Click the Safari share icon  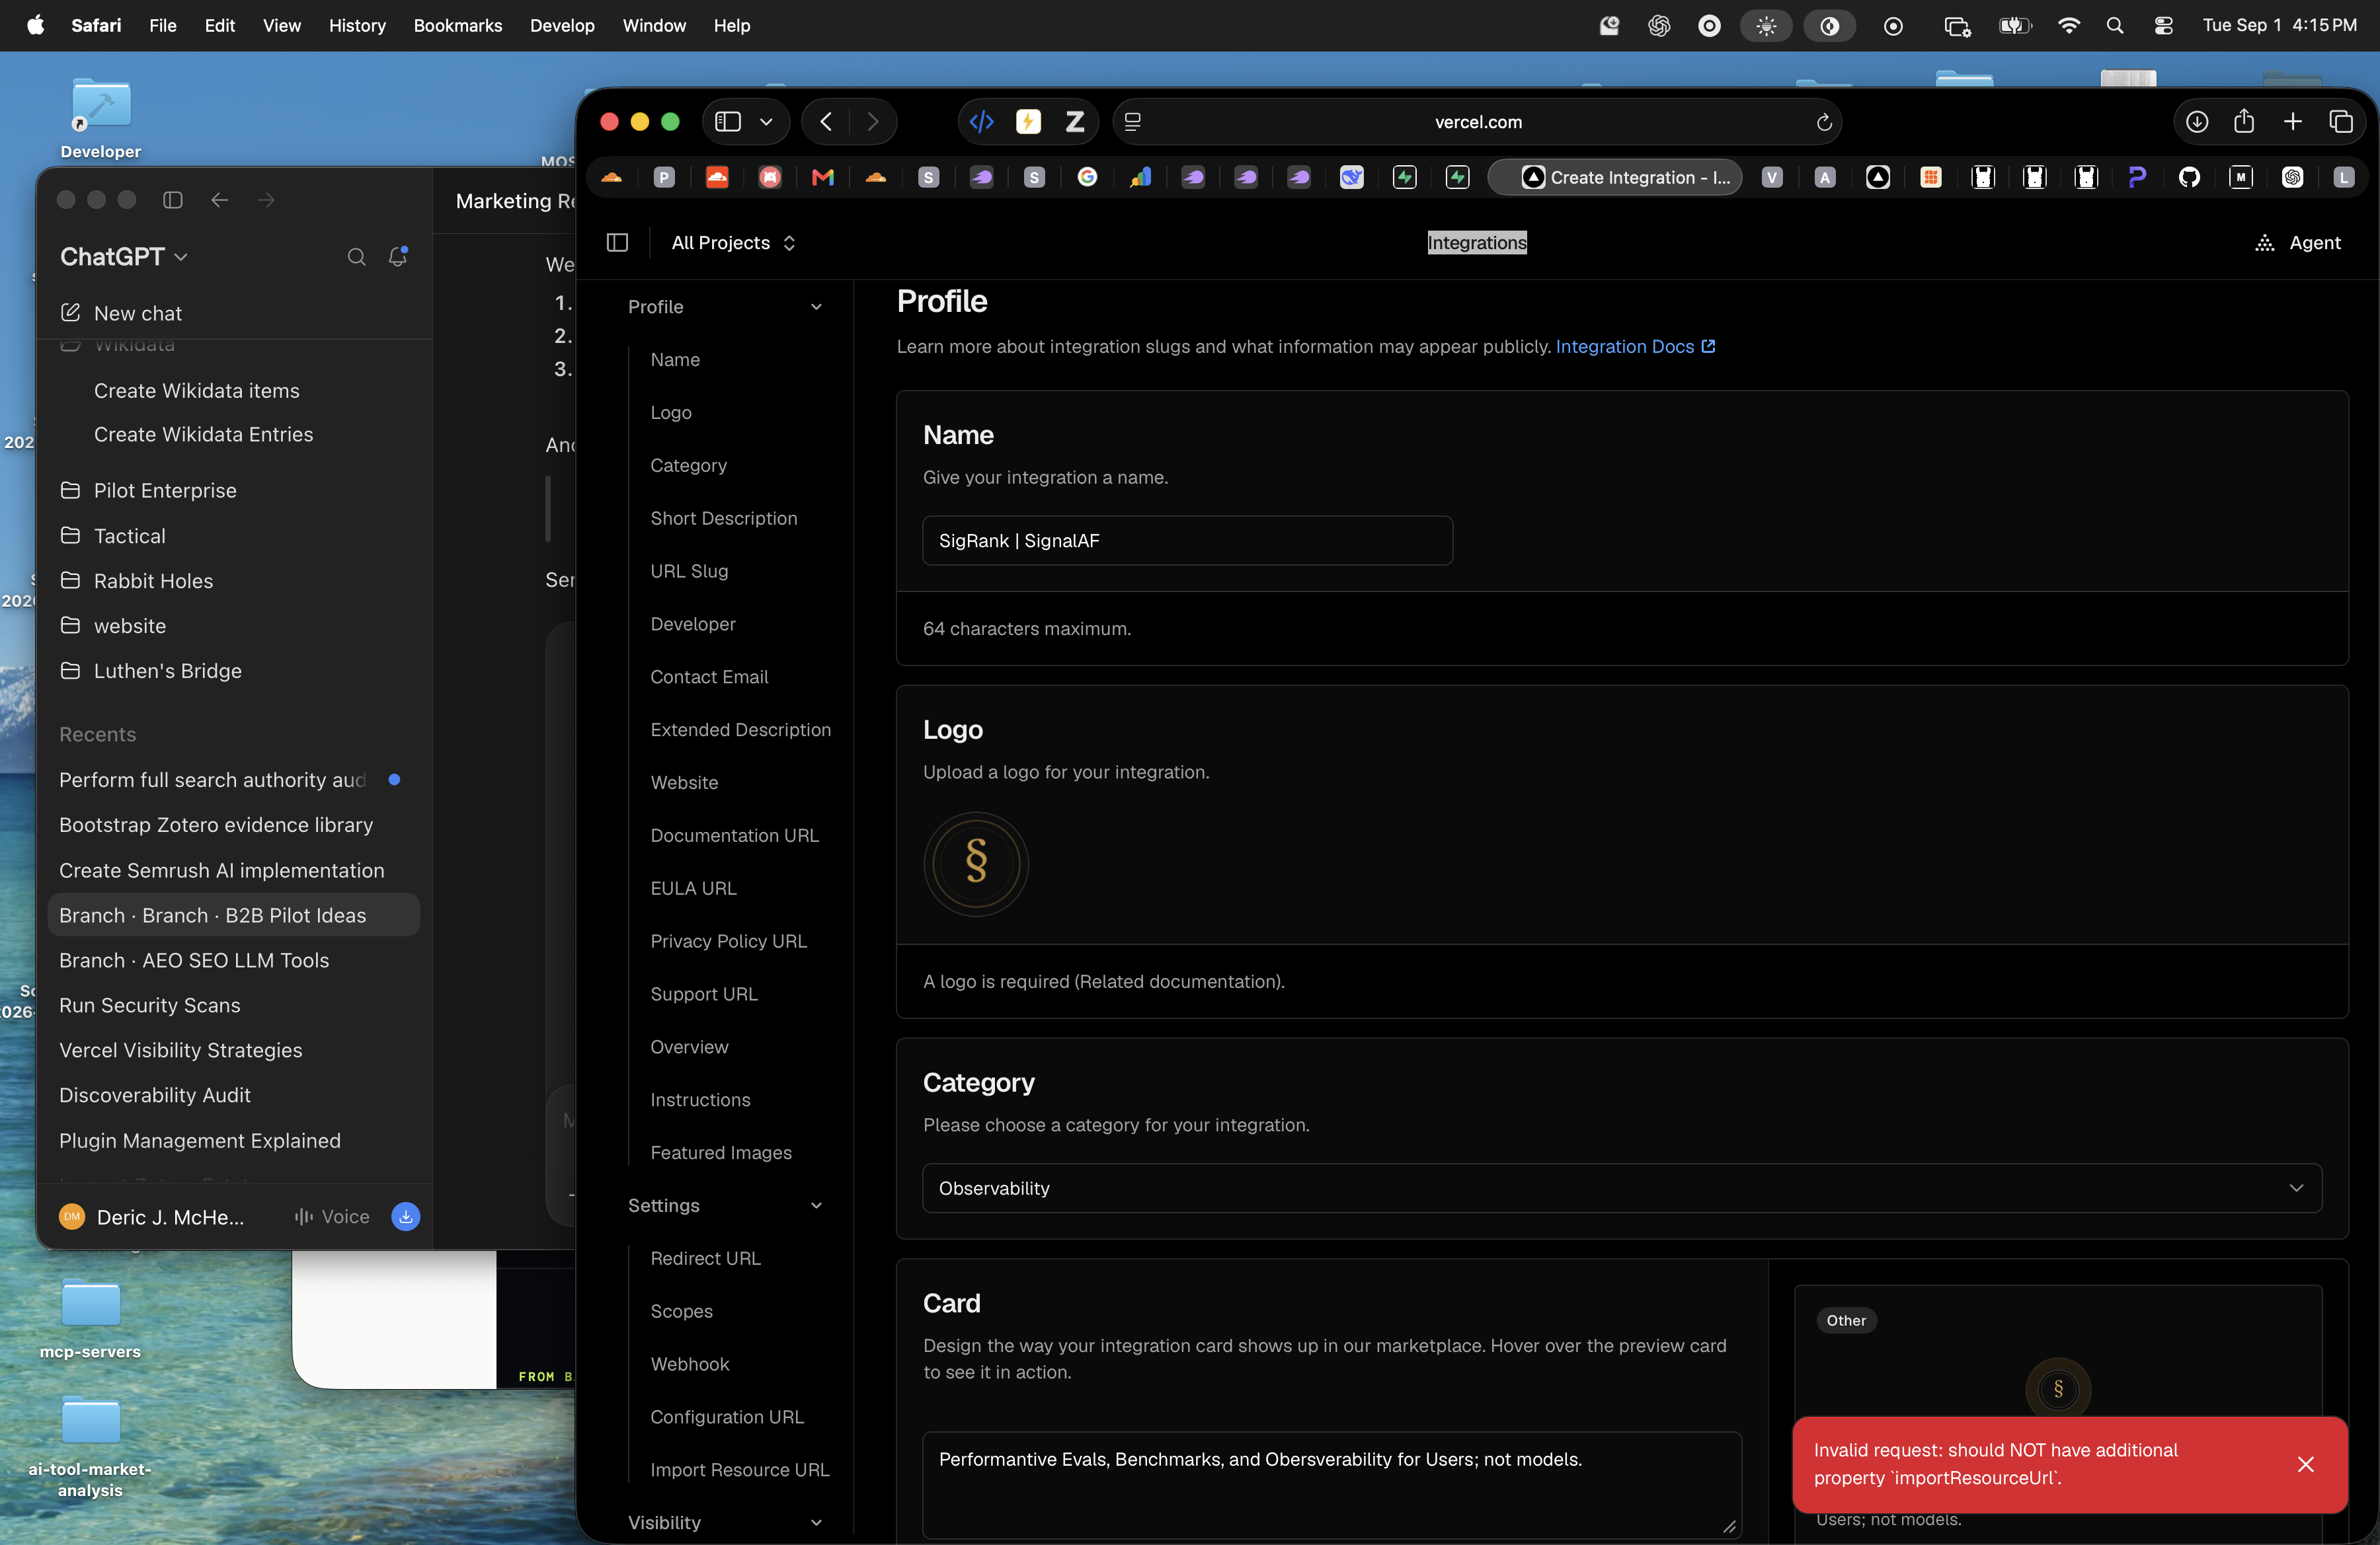(2244, 122)
